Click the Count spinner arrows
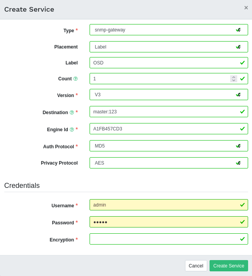The image size is (252, 276). pyautogui.click(x=233, y=79)
